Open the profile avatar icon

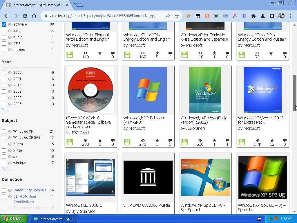point(281,16)
